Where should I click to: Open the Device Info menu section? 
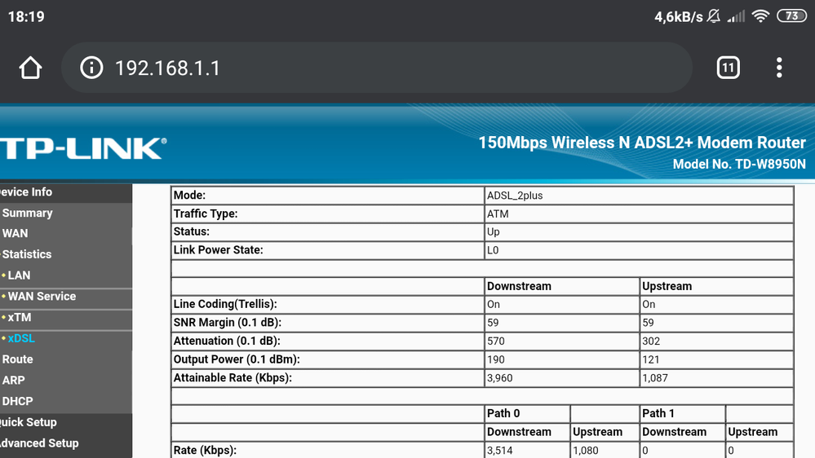point(26,192)
